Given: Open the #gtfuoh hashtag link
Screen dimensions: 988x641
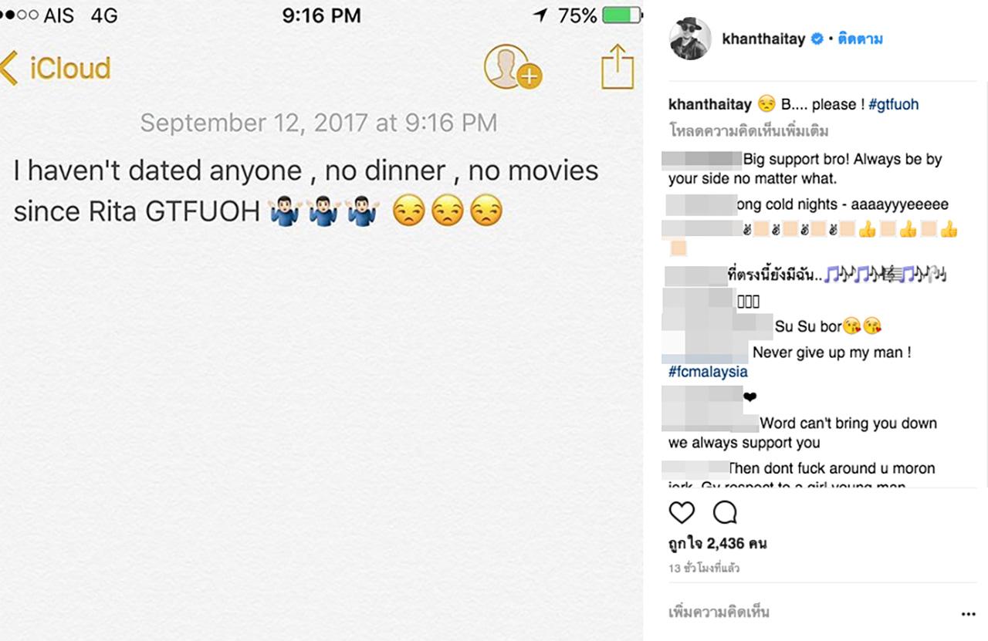Looking at the screenshot, I should click(x=893, y=104).
